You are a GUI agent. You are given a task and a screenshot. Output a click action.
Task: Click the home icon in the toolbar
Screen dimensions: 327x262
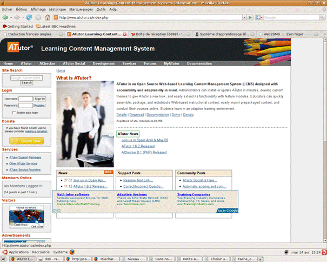point(47,17)
